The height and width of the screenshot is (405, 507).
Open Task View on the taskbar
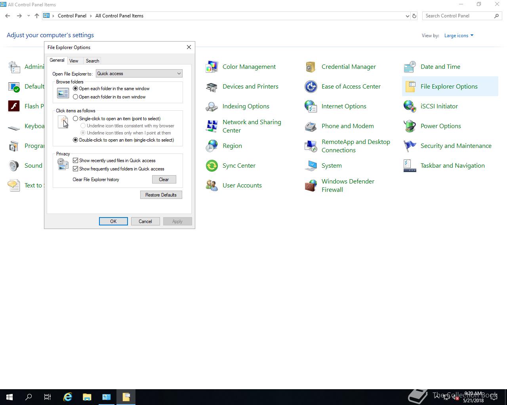pos(48,397)
